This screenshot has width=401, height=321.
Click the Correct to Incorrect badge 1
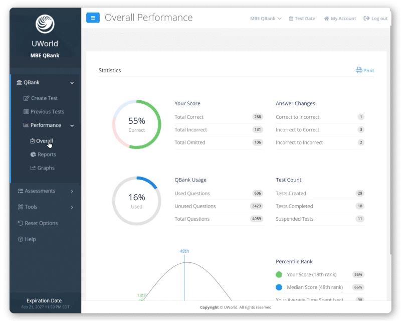(361, 117)
